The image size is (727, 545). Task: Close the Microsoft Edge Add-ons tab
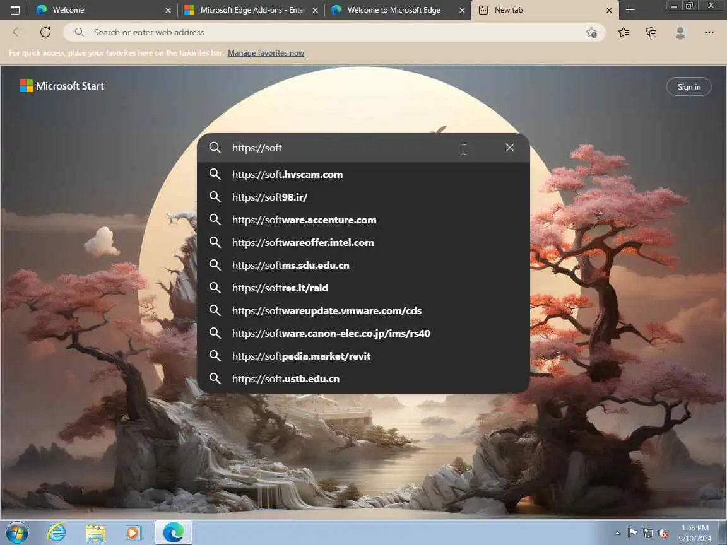(316, 10)
